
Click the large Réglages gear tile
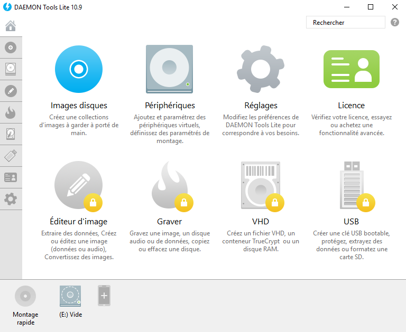pos(261,69)
